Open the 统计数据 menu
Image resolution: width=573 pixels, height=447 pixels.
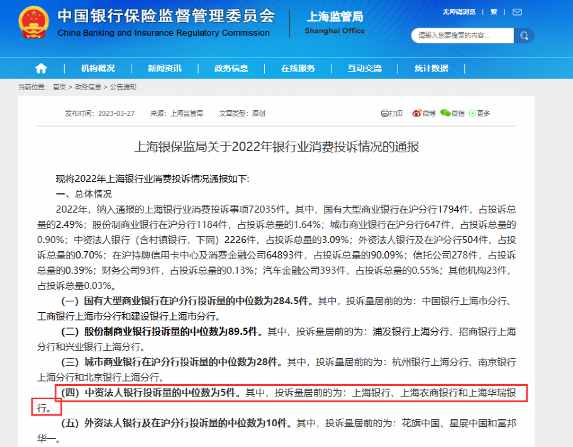[x=431, y=69]
